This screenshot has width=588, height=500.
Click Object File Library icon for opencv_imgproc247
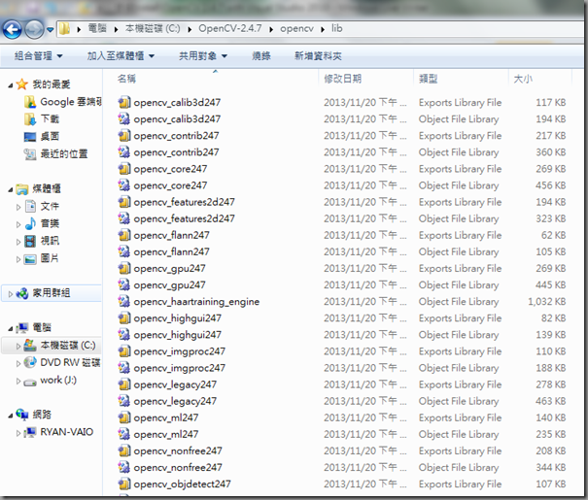pyautogui.click(x=124, y=367)
